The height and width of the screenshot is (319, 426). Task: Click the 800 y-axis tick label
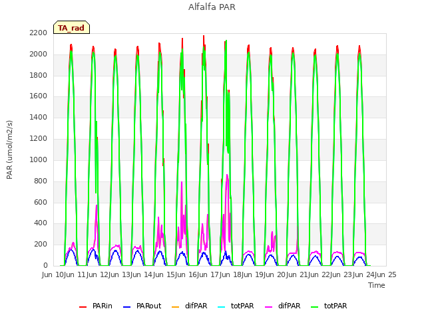click(41, 181)
